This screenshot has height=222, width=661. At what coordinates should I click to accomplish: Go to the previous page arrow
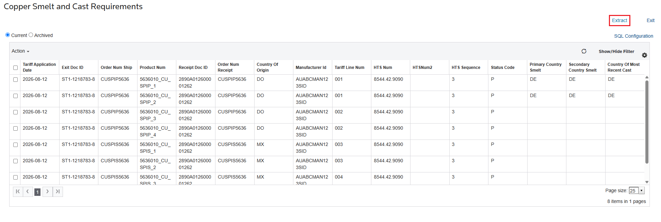pyautogui.click(x=28, y=191)
